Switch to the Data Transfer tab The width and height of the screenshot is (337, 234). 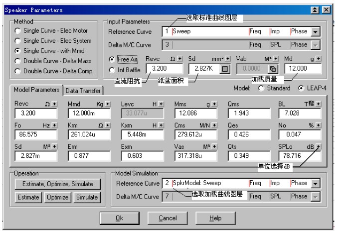tap(83, 90)
